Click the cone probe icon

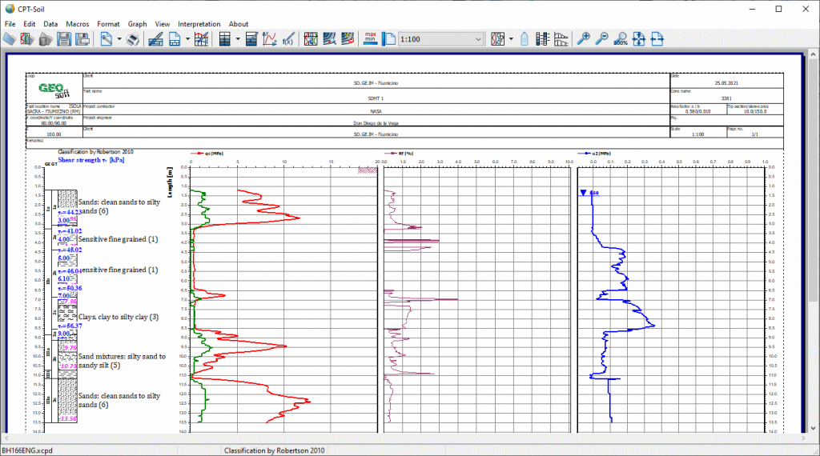pos(525,38)
